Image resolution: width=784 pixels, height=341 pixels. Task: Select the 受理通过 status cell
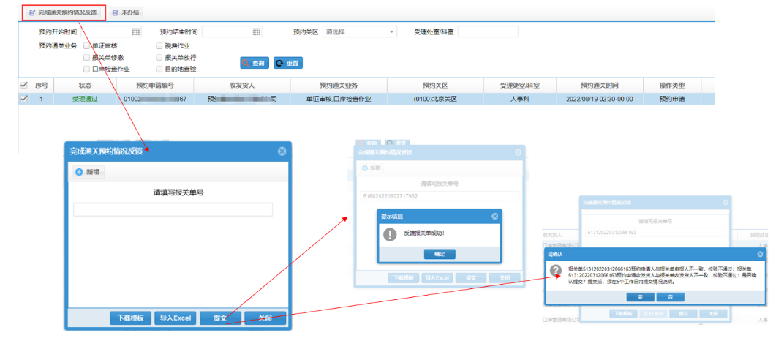[x=86, y=99]
